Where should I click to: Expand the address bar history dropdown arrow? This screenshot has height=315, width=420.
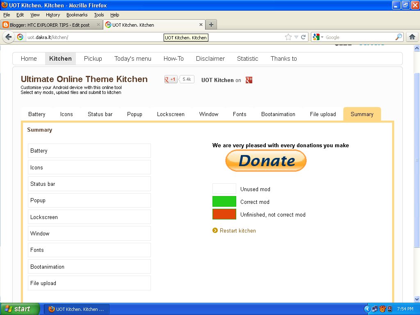296,37
